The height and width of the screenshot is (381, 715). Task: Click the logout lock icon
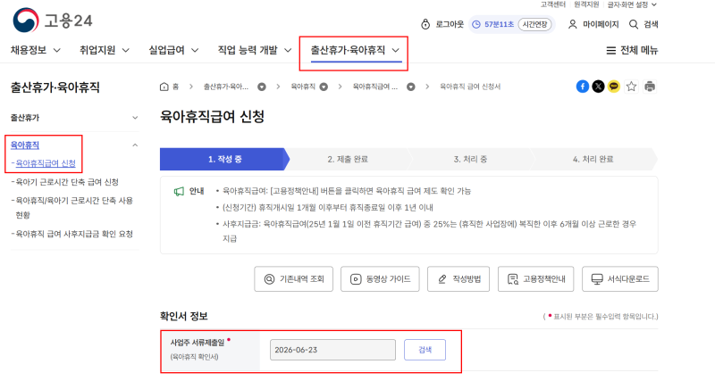[425, 24]
